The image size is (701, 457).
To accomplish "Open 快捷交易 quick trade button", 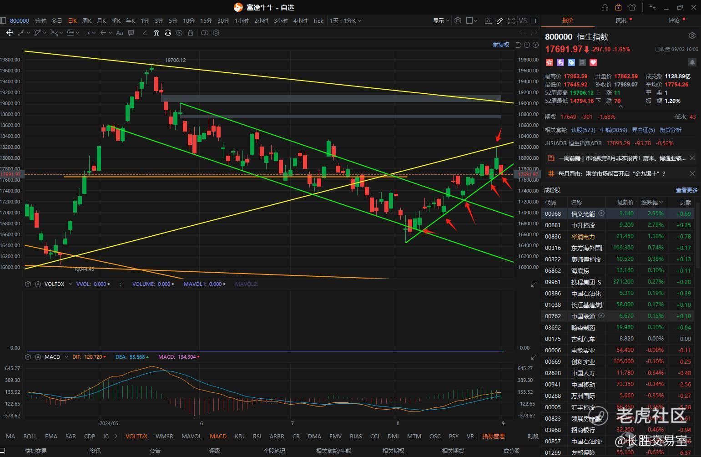I will (x=36, y=451).
